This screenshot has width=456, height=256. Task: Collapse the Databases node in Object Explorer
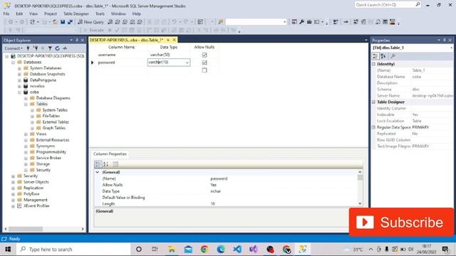pyautogui.click(x=13, y=62)
